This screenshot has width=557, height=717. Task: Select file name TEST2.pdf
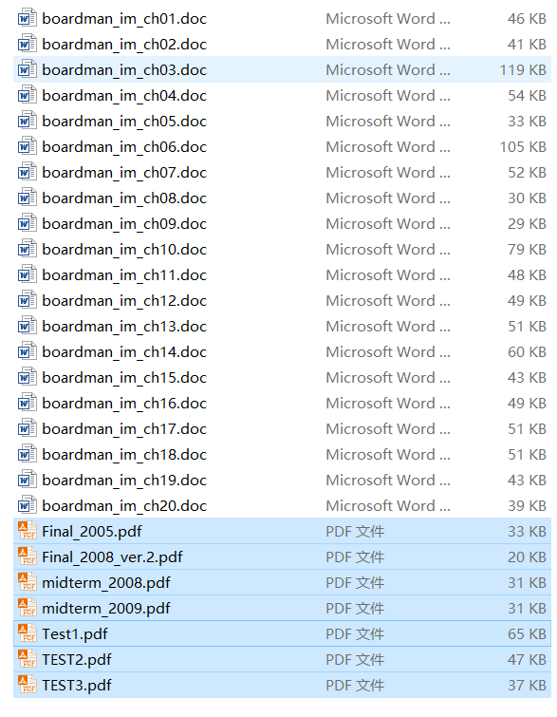point(77,659)
